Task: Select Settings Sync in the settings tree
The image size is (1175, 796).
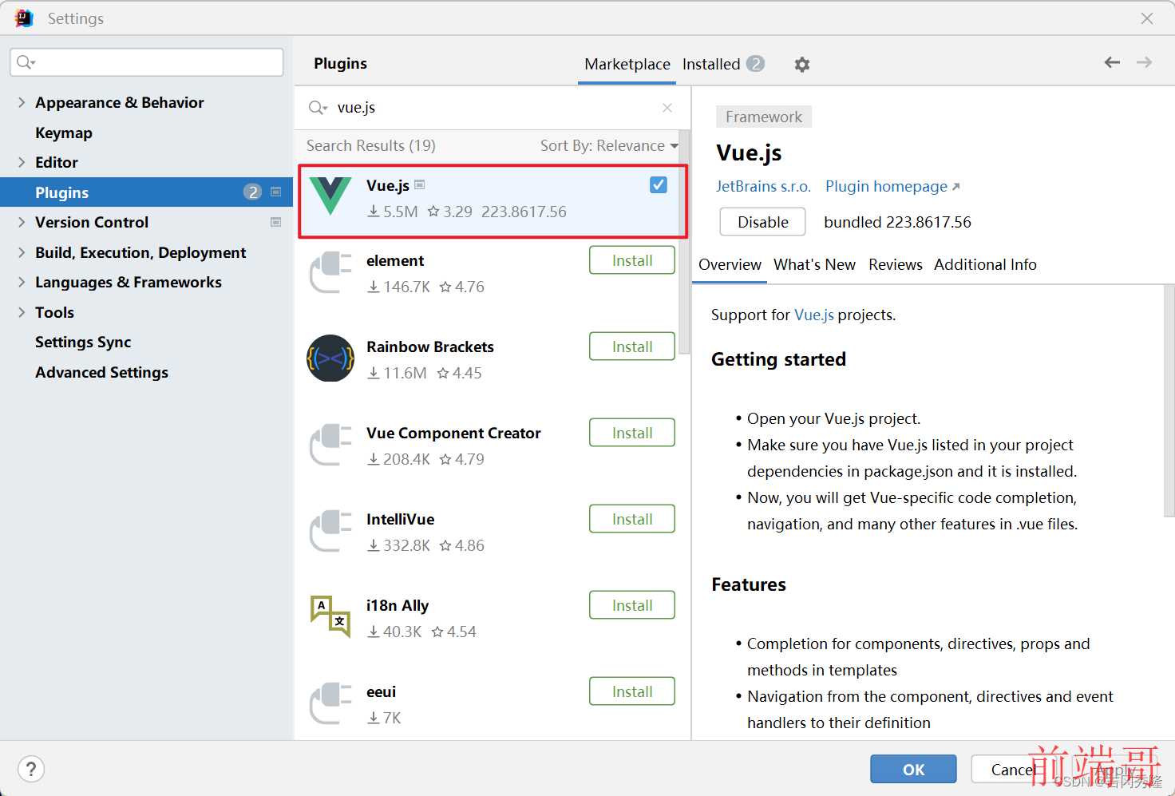Action: pyautogui.click(x=83, y=342)
